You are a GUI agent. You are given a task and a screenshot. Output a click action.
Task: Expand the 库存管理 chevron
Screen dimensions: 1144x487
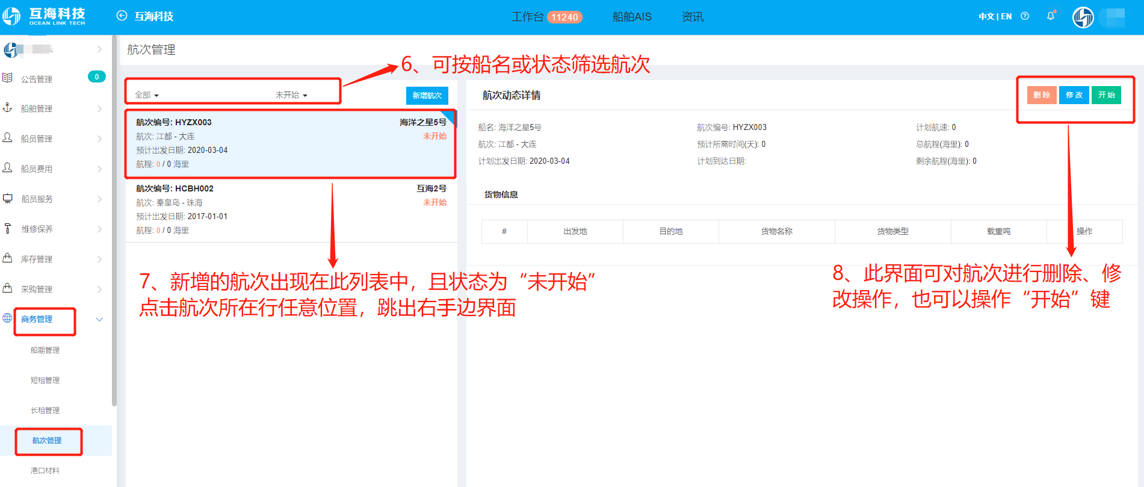point(100,259)
